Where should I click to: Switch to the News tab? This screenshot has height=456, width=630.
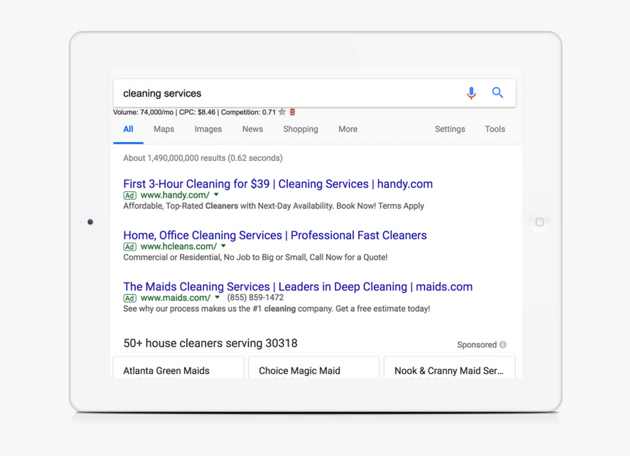click(252, 130)
